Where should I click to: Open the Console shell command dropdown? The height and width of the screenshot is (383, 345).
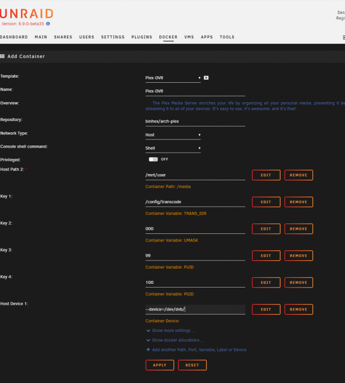[x=173, y=148]
